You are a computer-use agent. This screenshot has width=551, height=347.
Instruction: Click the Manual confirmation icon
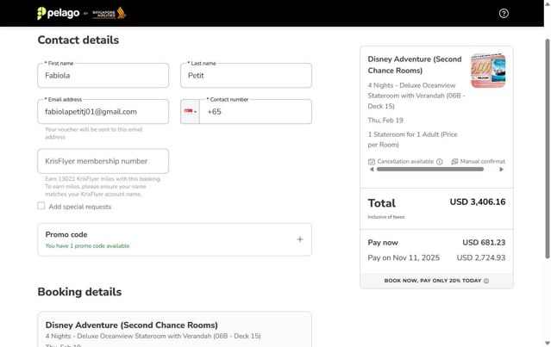click(454, 161)
